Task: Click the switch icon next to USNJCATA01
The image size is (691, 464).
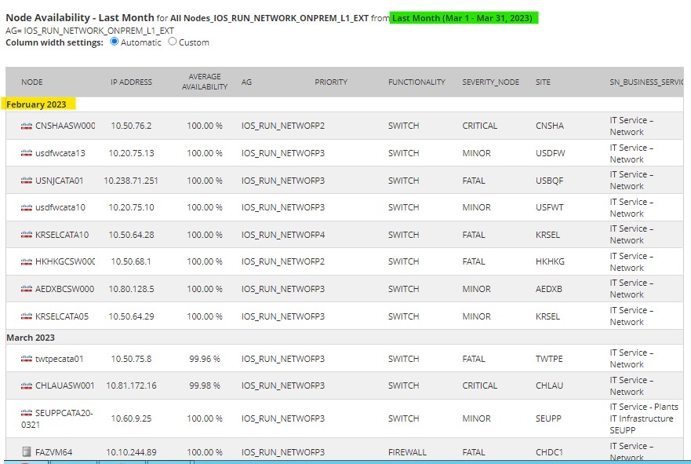Action: click(x=27, y=181)
